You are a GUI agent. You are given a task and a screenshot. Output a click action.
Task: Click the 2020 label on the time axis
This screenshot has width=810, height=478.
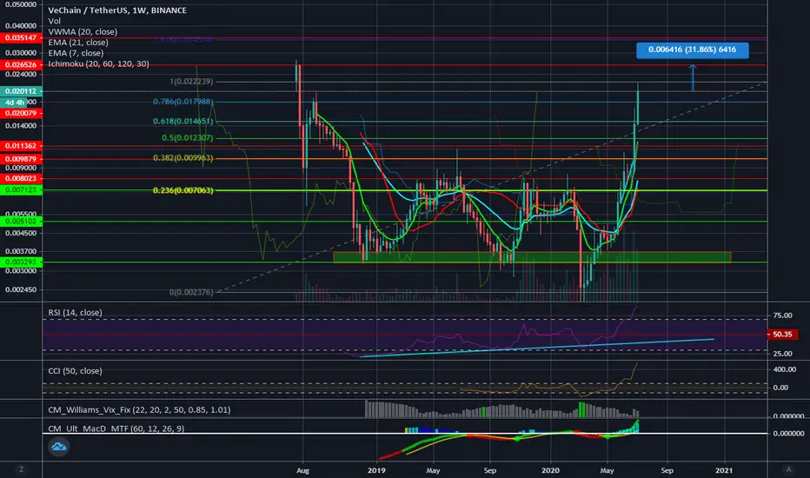pos(550,470)
